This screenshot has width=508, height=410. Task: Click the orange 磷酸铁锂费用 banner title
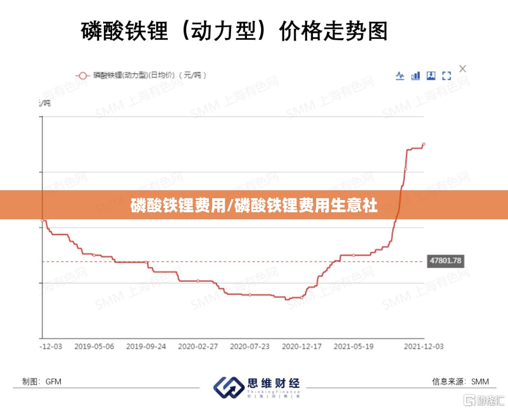(254, 205)
